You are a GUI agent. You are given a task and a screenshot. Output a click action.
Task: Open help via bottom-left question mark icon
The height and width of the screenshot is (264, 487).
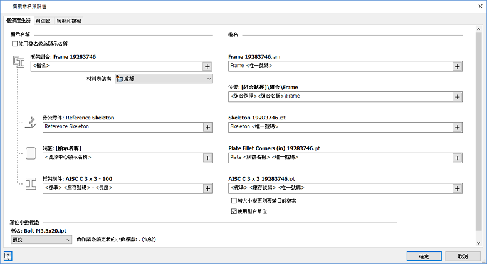(8, 256)
